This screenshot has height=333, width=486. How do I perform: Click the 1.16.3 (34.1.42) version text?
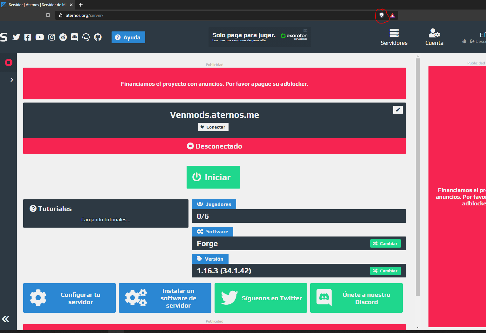point(224,271)
